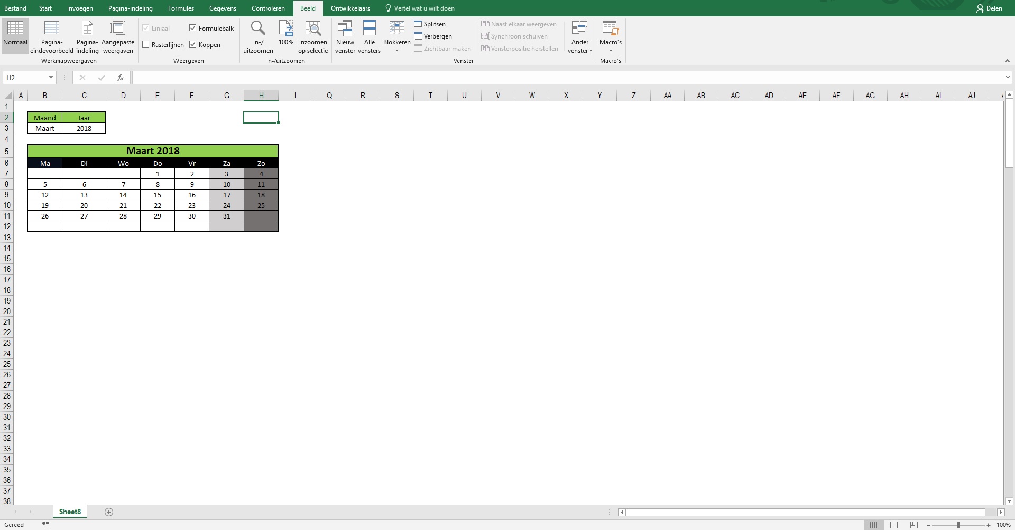Set zoom to 100% via ribbon button
The width and height of the screenshot is (1015, 530).
pos(286,33)
